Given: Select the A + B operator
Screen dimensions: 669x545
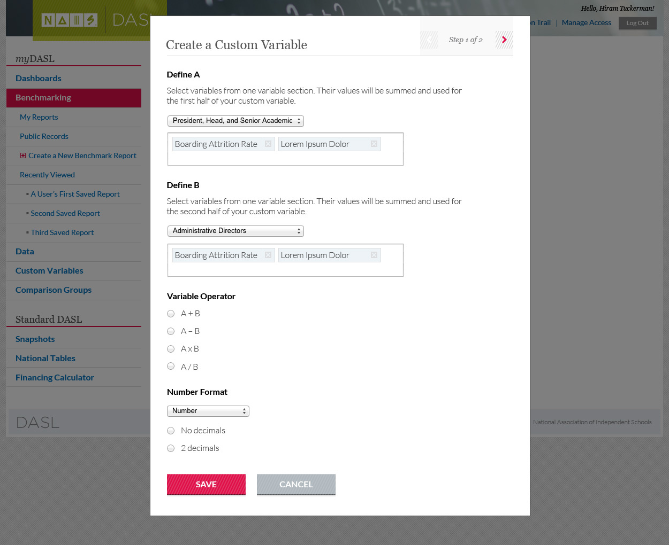Looking at the screenshot, I should coord(171,314).
